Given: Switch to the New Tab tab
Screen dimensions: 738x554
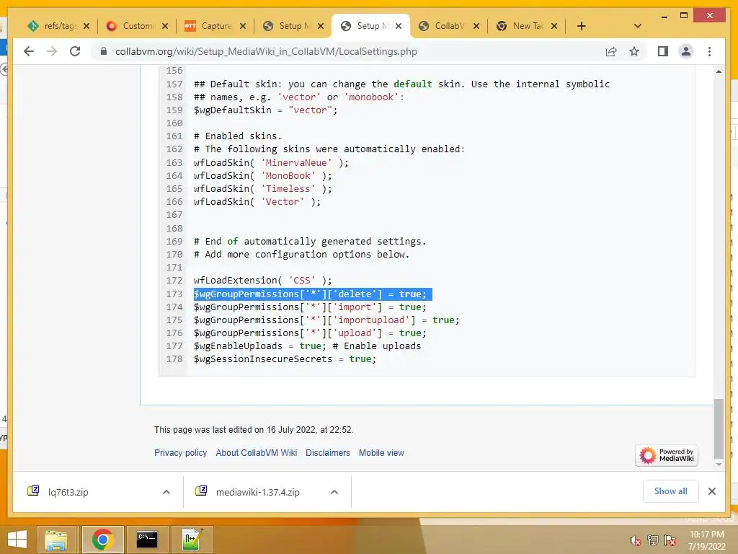Looking at the screenshot, I should coord(520,26).
